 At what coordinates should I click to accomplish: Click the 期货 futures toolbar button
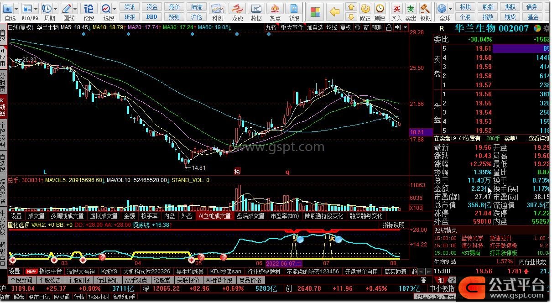(x=510, y=17)
